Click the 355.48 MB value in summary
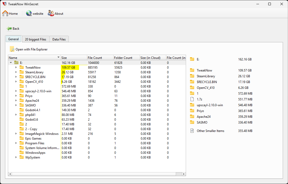Viewport: 288px width, 184px height. point(245,131)
